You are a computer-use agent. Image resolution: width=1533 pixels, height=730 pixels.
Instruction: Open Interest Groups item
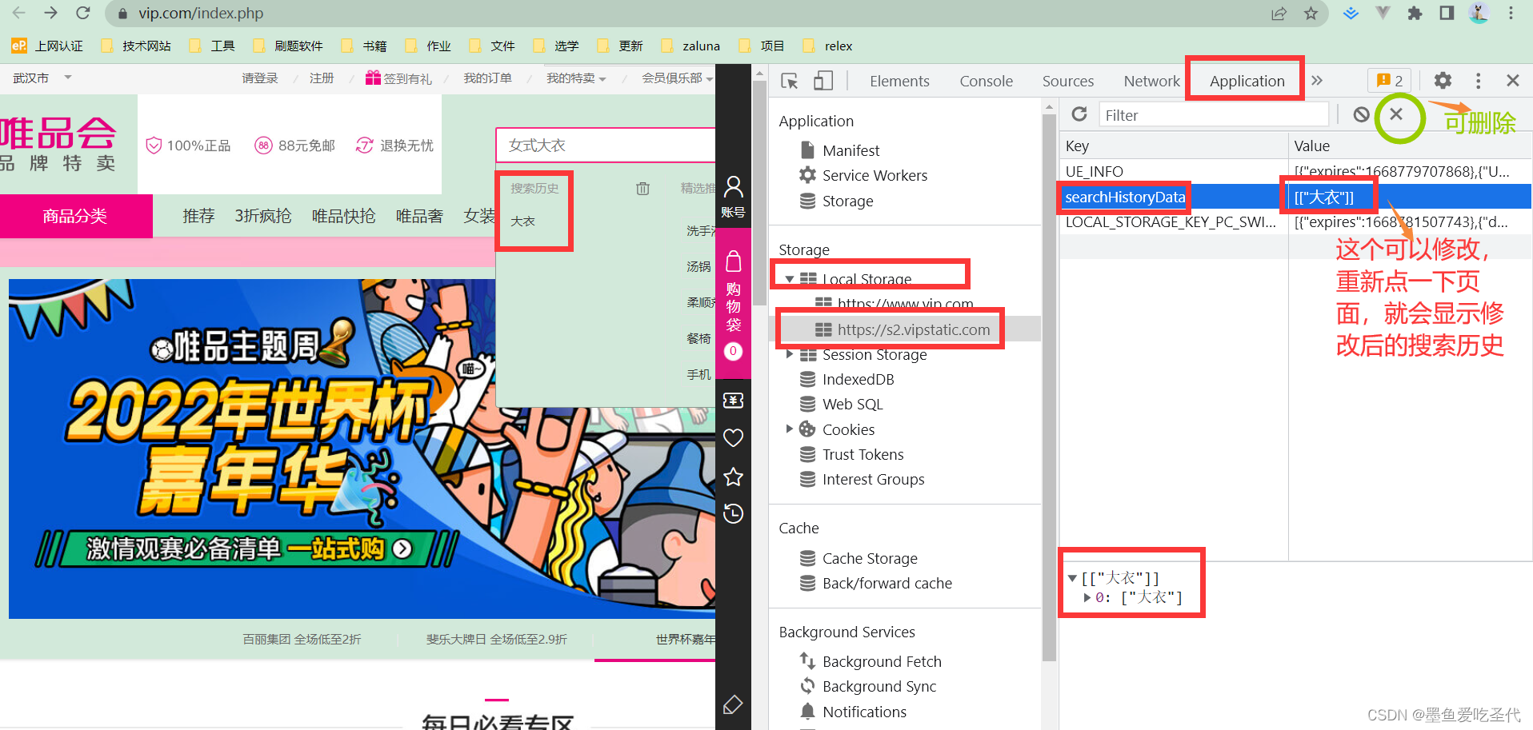click(x=873, y=479)
